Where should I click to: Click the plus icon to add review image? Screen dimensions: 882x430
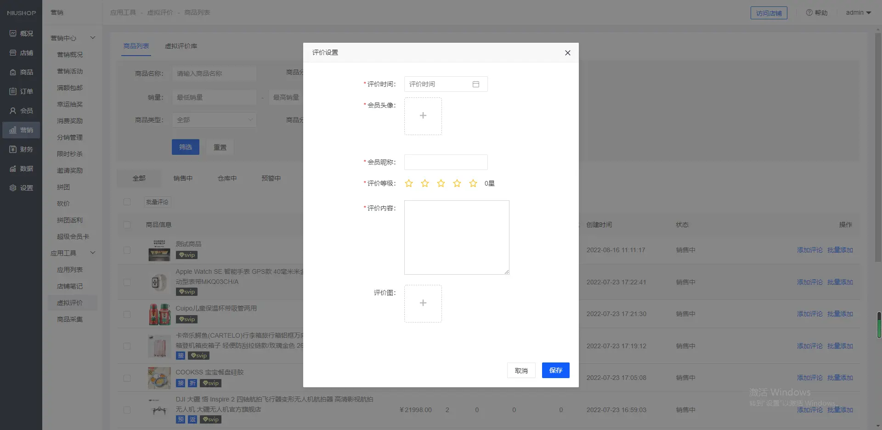point(423,303)
